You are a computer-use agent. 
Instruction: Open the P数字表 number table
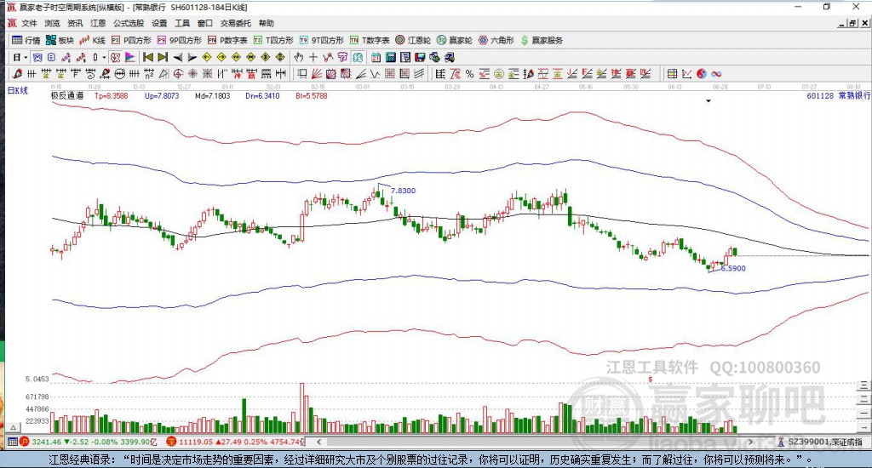(x=227, y=40)
